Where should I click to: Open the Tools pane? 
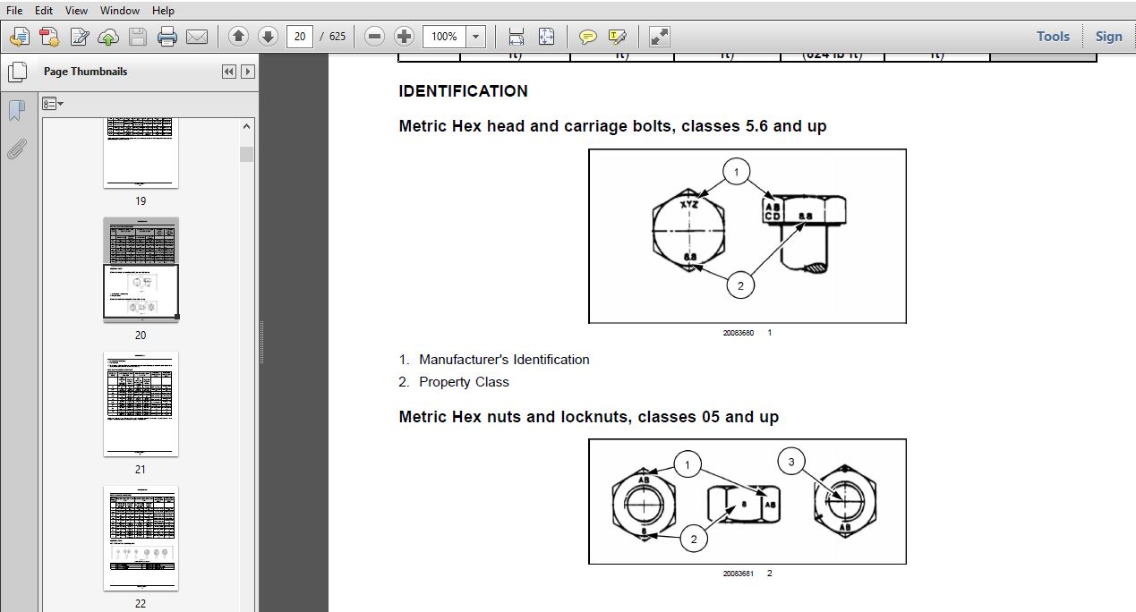1053,37
